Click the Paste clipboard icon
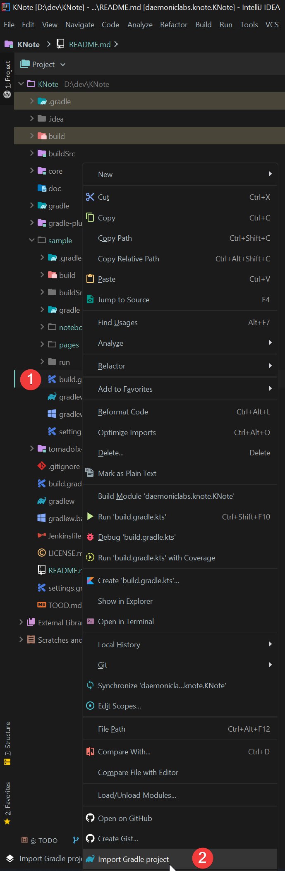Image resolution: width=285 pixels, height=871 pixels. coord(90,278)
